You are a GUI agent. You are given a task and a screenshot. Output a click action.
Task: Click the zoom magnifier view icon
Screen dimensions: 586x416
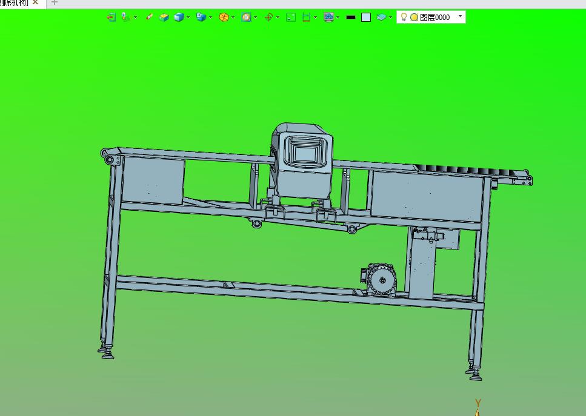[246, 17]
